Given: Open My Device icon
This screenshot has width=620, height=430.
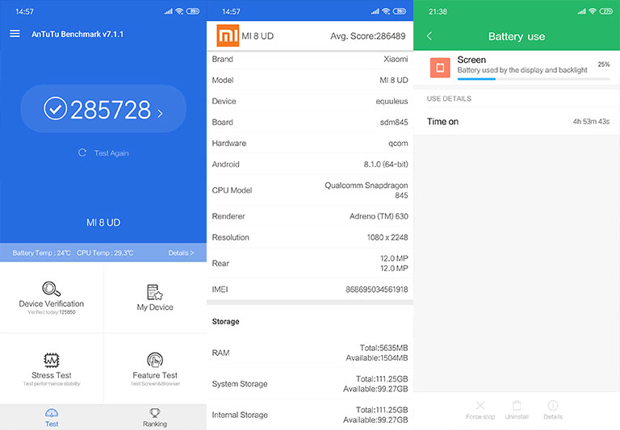Looking at the screenshot, I should (154, 292).
